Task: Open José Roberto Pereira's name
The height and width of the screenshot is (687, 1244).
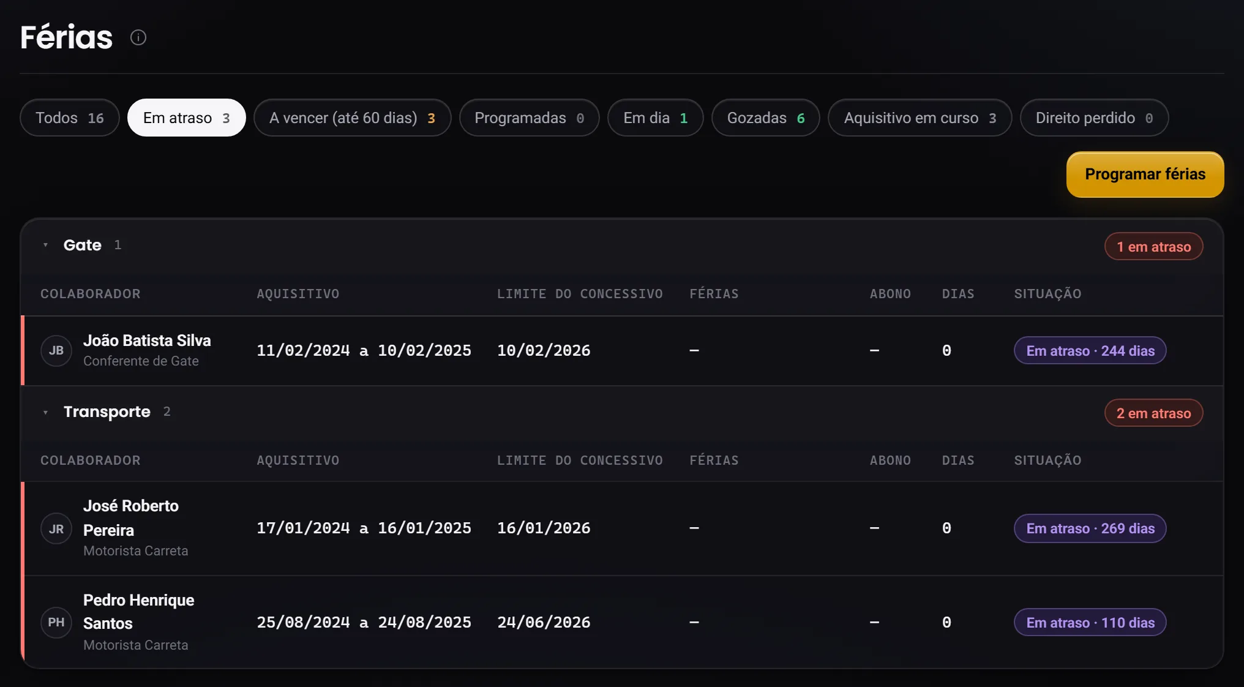Action: click(x=131, y=518)
